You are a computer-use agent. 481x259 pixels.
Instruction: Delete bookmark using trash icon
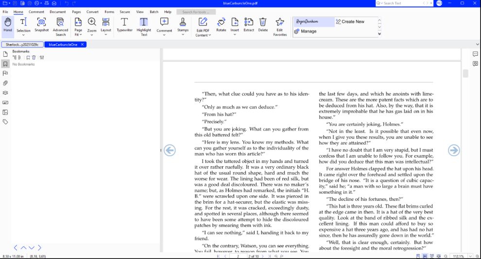click(x=34, y=58)
